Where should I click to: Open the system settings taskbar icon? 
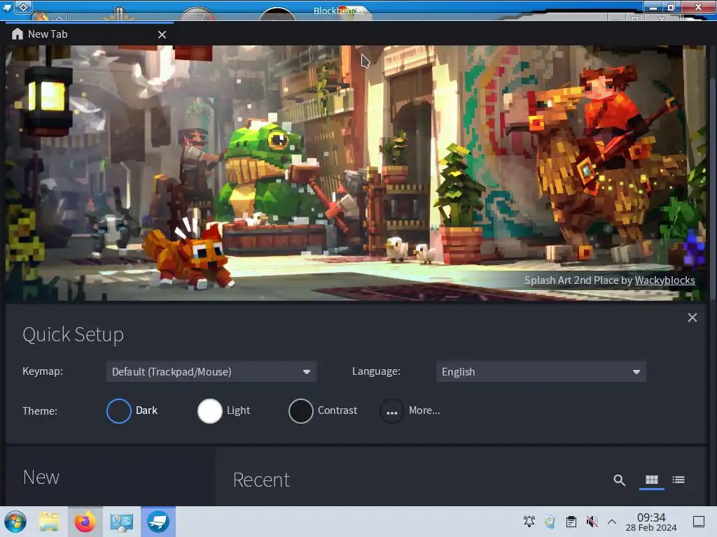click(121, 522)
